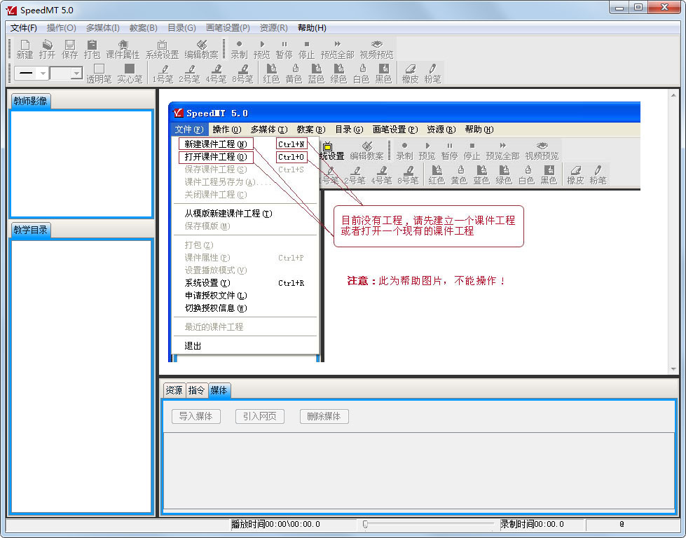Click the playback time slider handle
Image resolution: width=686 pixels, height=538 pixels.
(365, 524)
